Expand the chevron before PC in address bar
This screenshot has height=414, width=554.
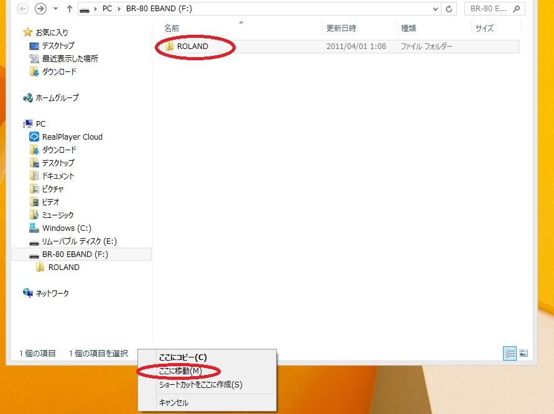click(x=95, y=9)
